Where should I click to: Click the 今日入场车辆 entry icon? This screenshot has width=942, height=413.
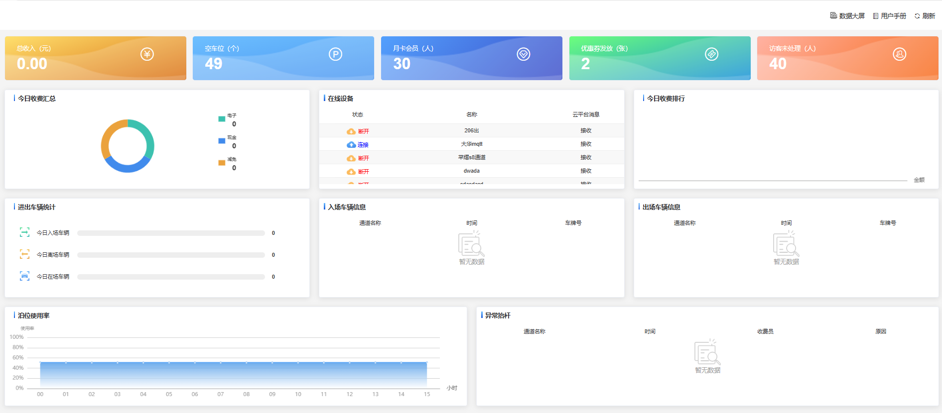(24, 232)
